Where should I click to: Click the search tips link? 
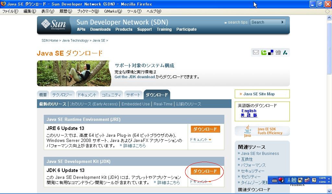(x=238, y=22)
